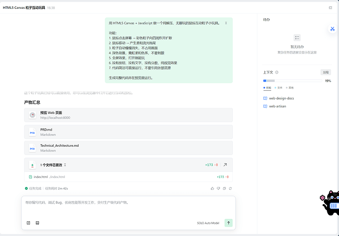Click the context usage progress bar
Viewport: 339px width, 236px height.
pos(292,81)
